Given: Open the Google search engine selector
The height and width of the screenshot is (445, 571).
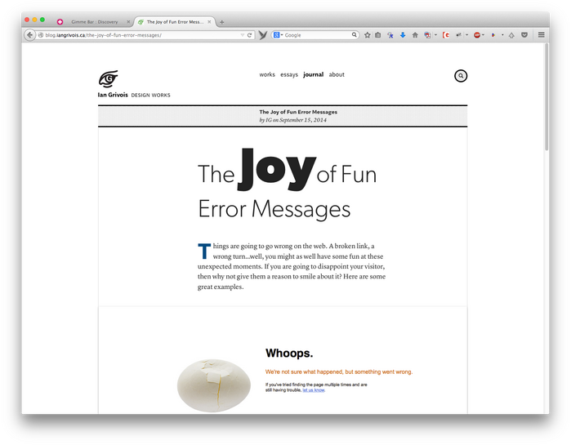Looking at the screenshot, I should coord(279,35).
